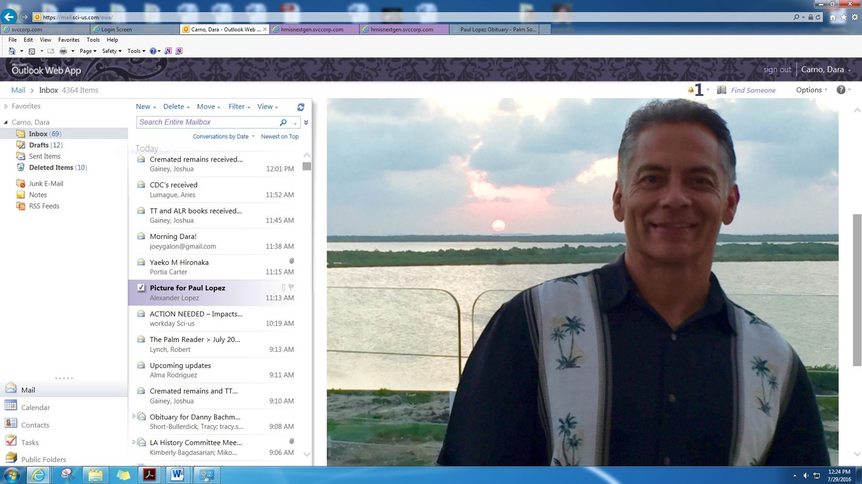Image resolution: width=862 pixels, height=484 pixels.
Task: Launch Word from the Windows taskbar
Action: point(177,475)
